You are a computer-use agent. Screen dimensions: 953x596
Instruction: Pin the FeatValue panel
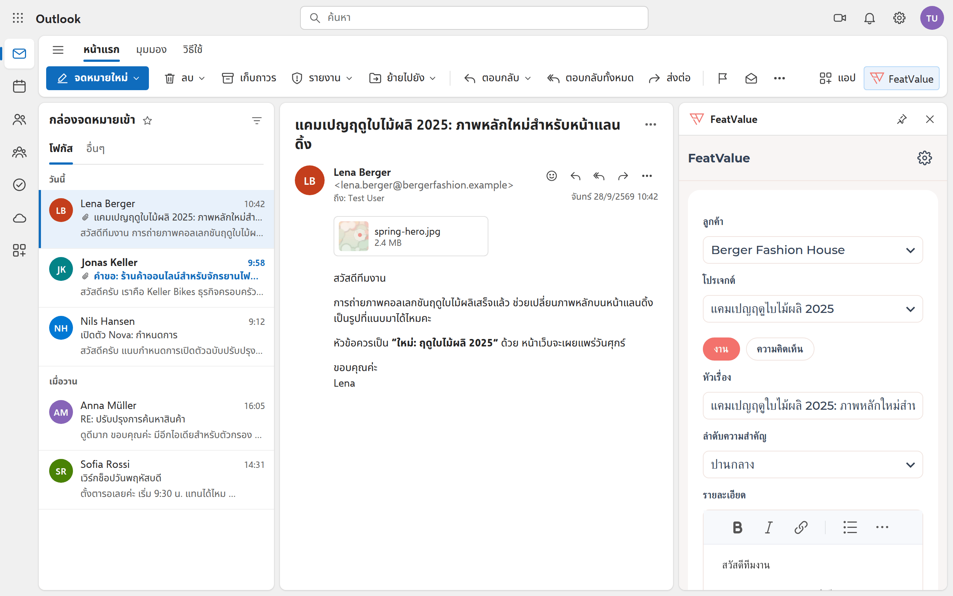click(x=902, y=119)
